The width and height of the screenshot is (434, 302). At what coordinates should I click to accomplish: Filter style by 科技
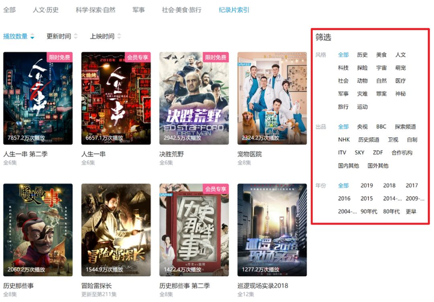(343, 68)
